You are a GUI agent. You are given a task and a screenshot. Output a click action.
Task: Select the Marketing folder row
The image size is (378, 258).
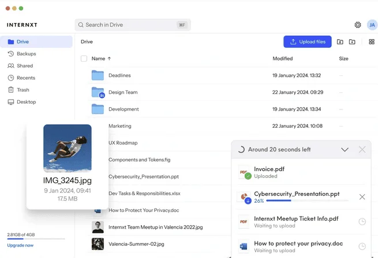coord(120,126)
